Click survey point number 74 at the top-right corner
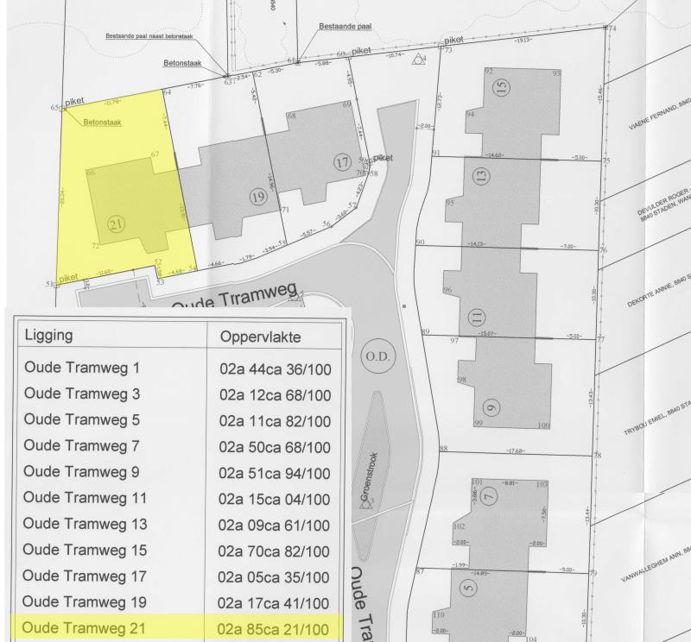 click(x=612, y=28)
